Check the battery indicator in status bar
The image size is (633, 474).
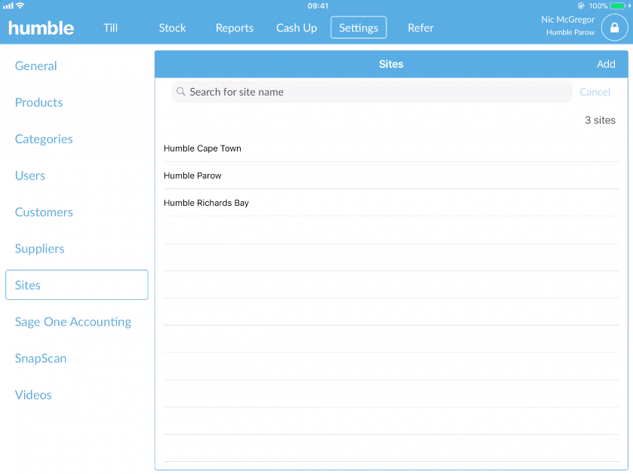[x=617, y=6]
